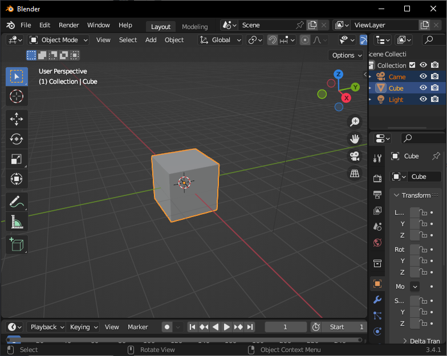447x356 pixels.
Task: Toggle camera view in viewport
Action: tap(355, 156)
